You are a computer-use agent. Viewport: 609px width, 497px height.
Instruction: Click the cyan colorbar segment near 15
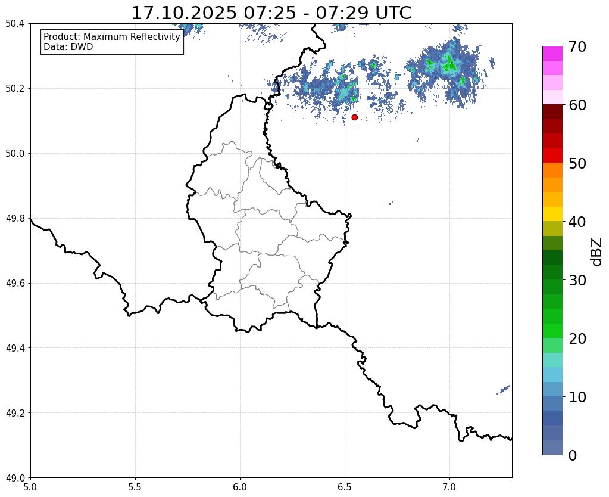coord(552,360)
